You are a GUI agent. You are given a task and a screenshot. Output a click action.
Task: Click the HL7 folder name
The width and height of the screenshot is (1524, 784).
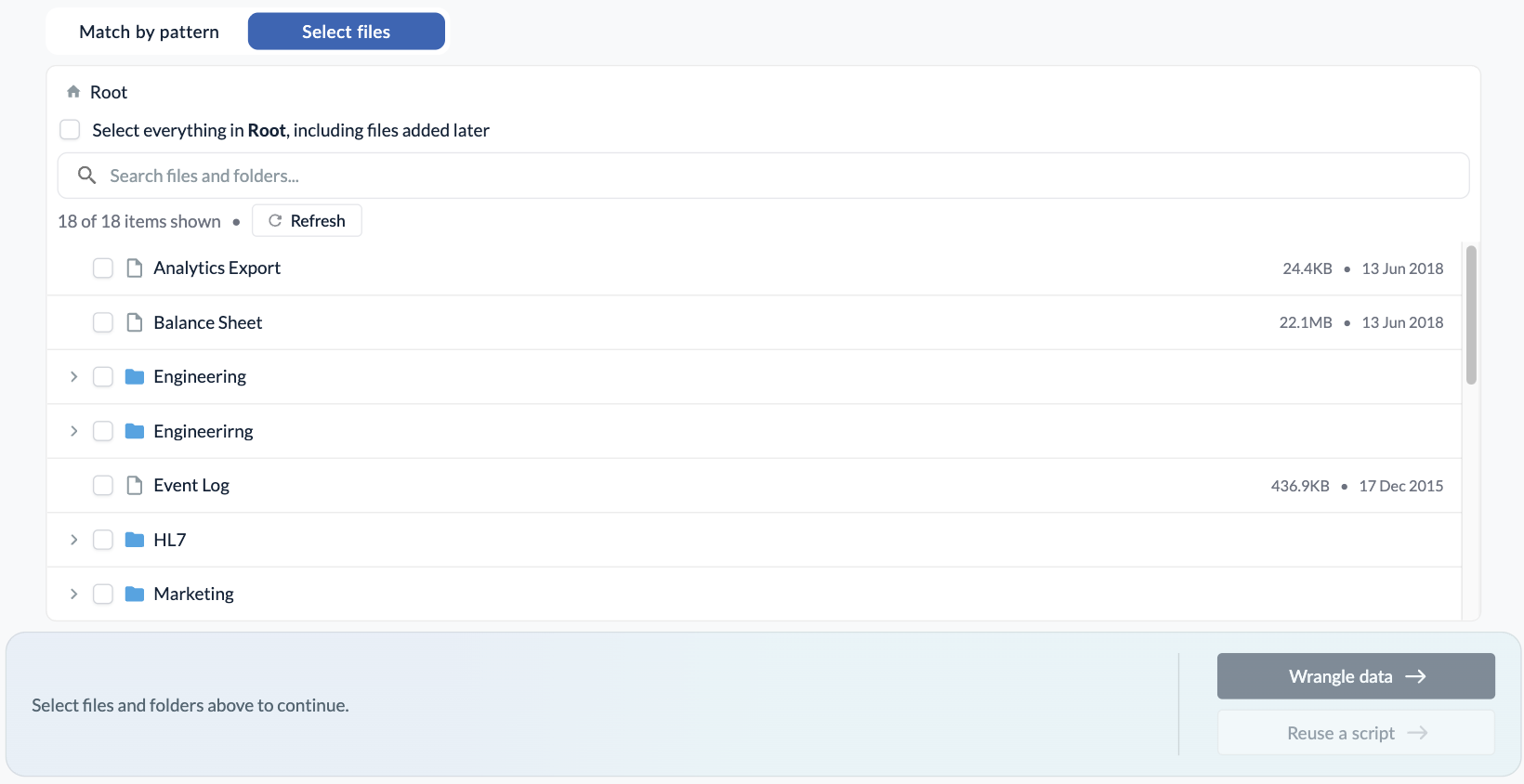click(170, 540)
